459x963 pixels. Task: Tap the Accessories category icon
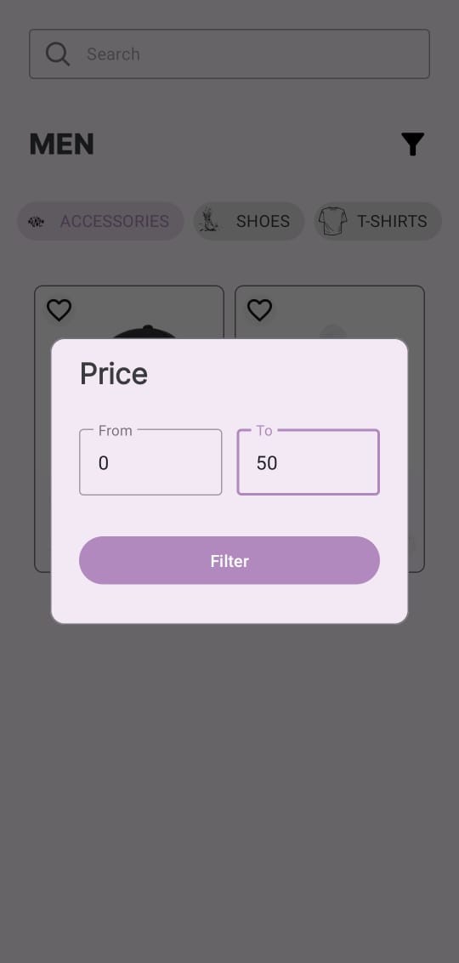[x=37, y=222]
